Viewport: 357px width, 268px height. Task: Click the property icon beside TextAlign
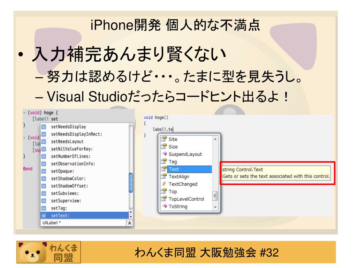164,176
